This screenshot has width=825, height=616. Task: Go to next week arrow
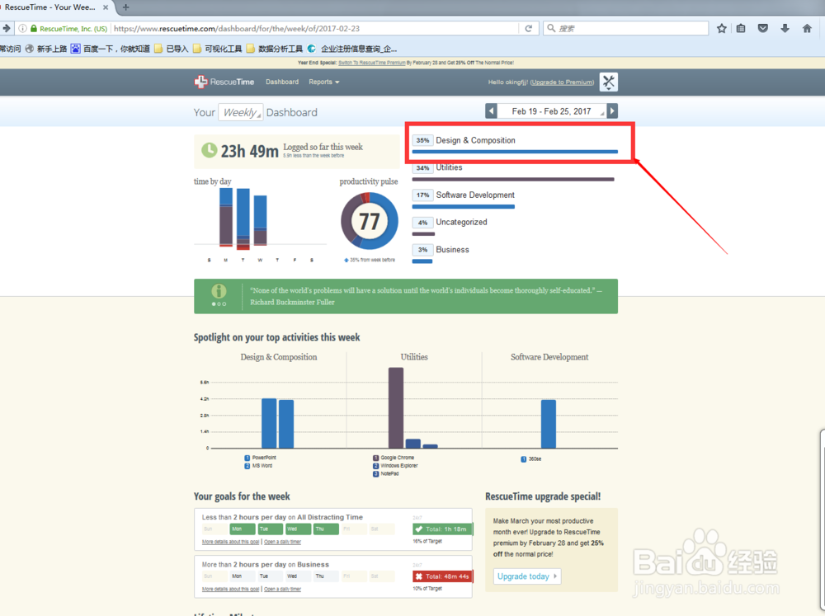(x=612, y=111)
